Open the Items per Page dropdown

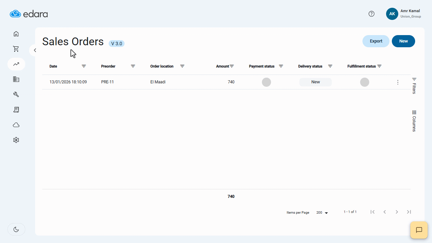click(321, 212)
